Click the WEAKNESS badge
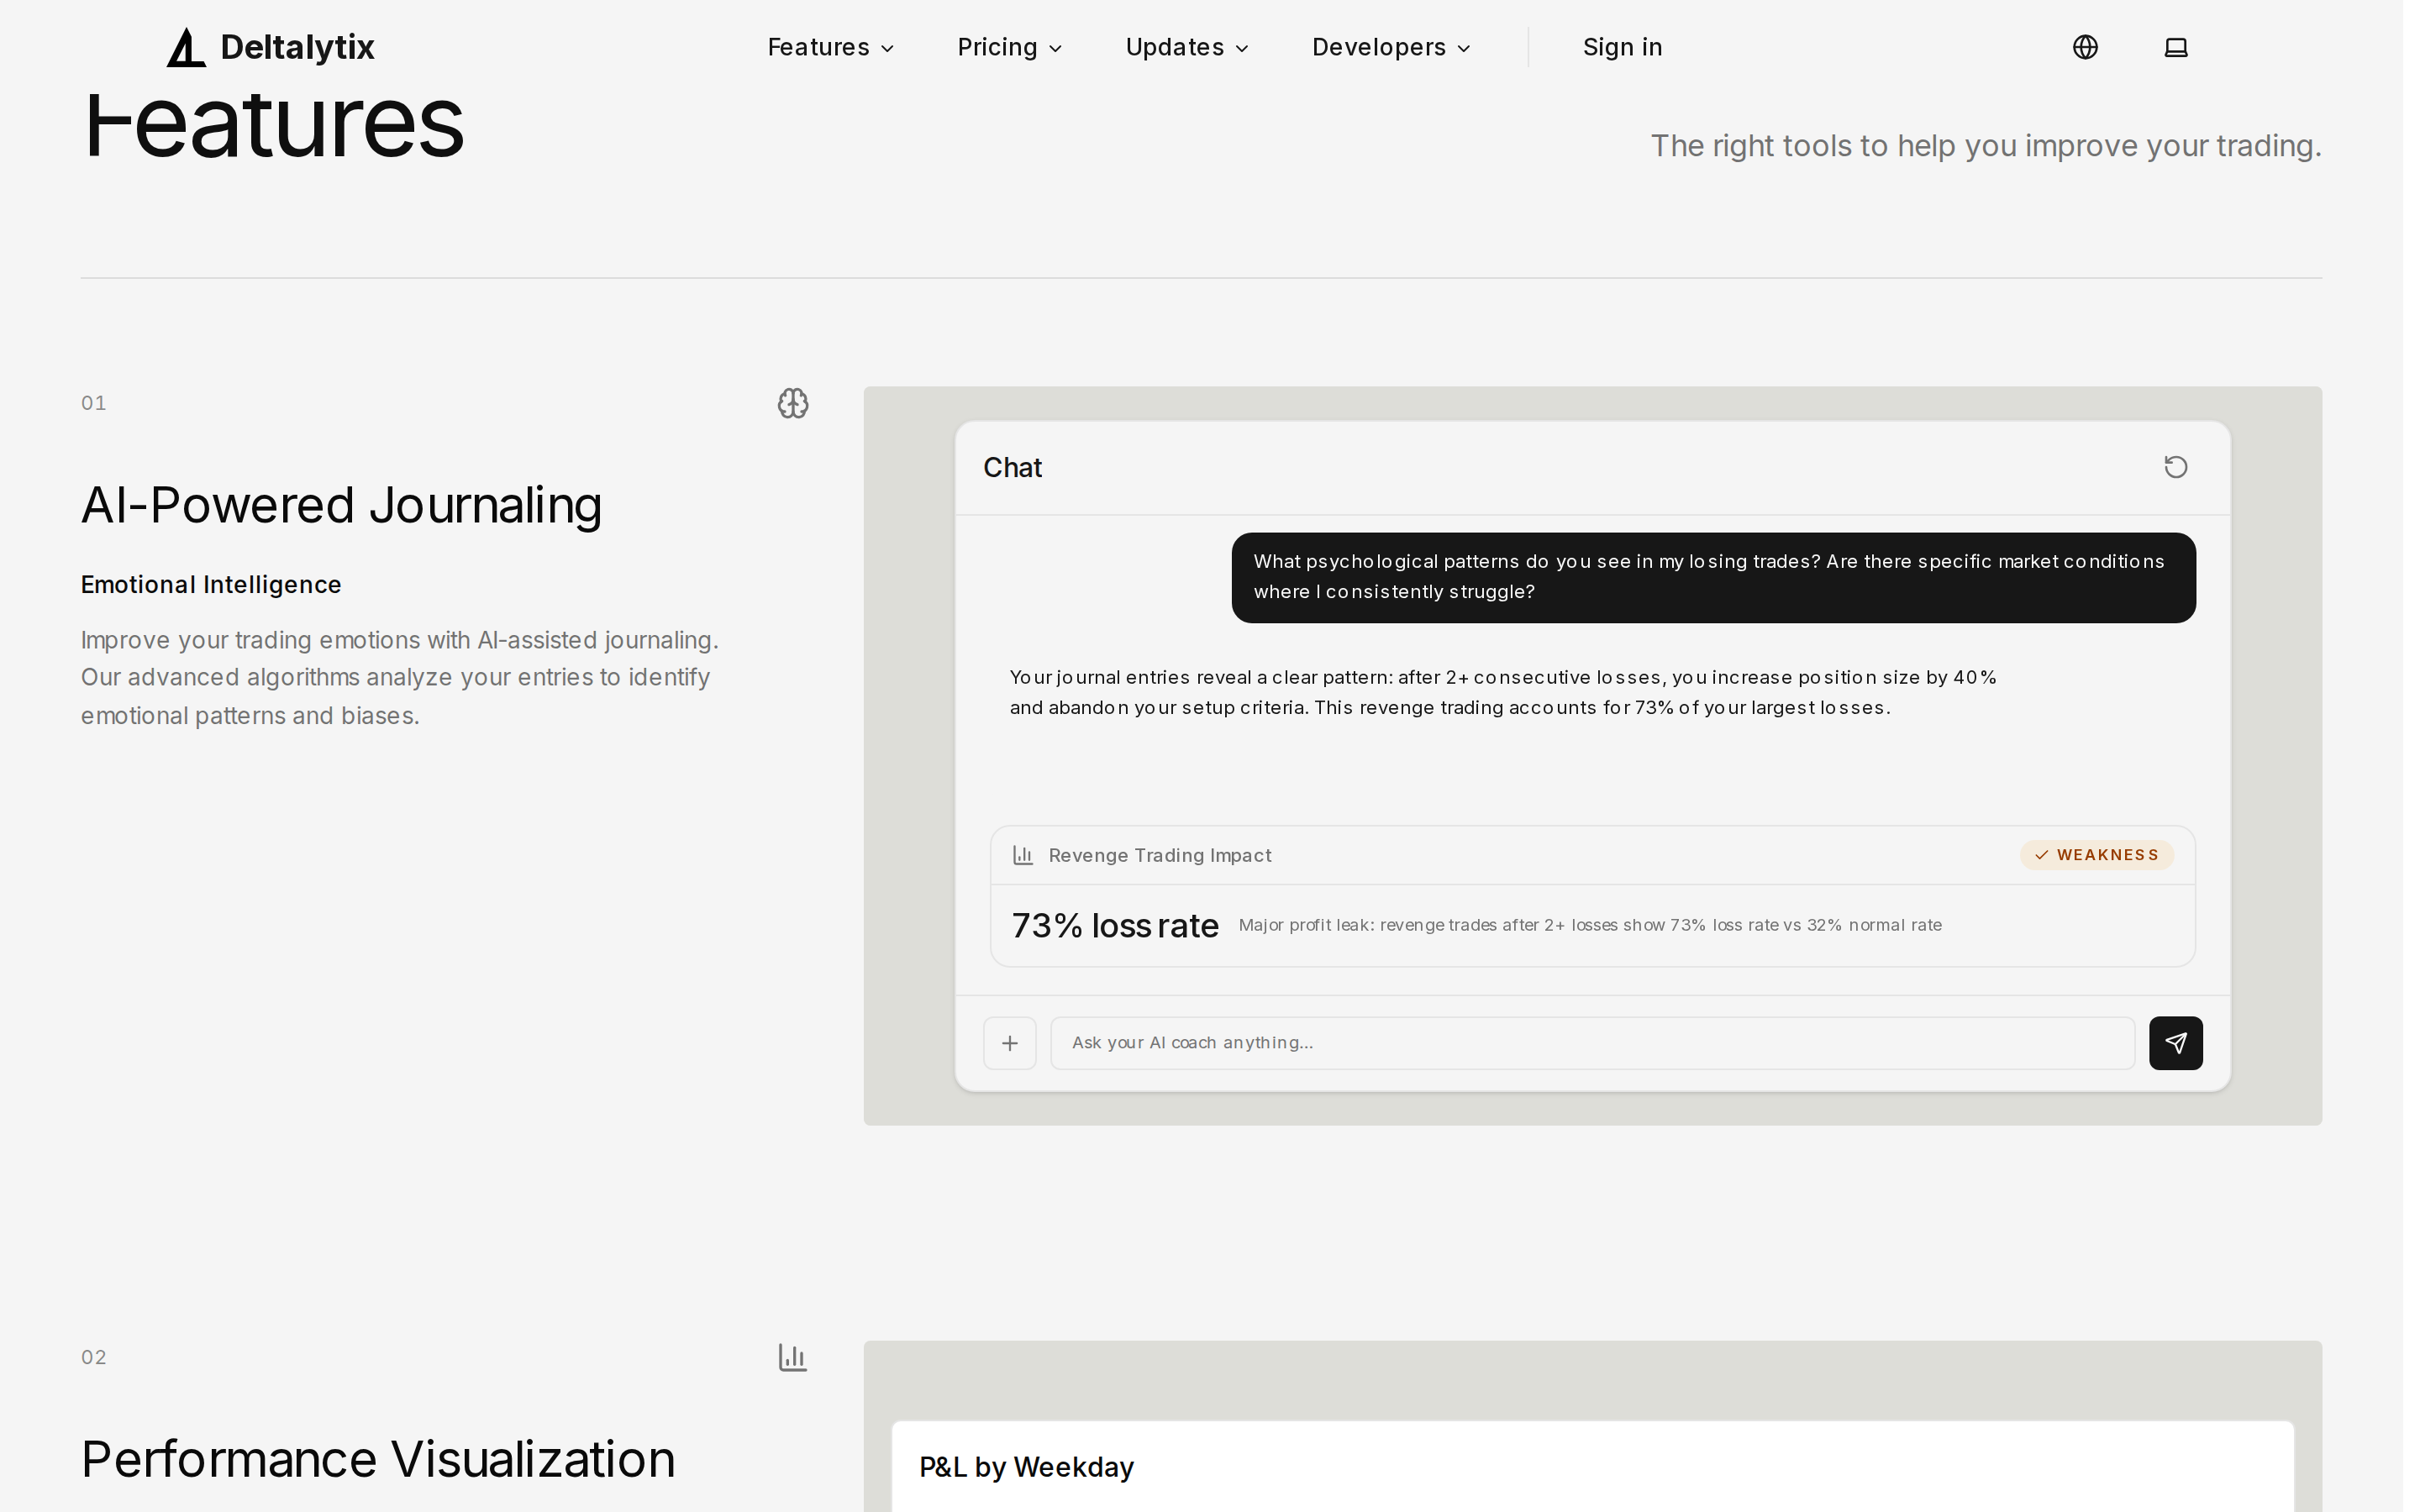This screenshot has height=1512, width=2420. click(2097, 855)
